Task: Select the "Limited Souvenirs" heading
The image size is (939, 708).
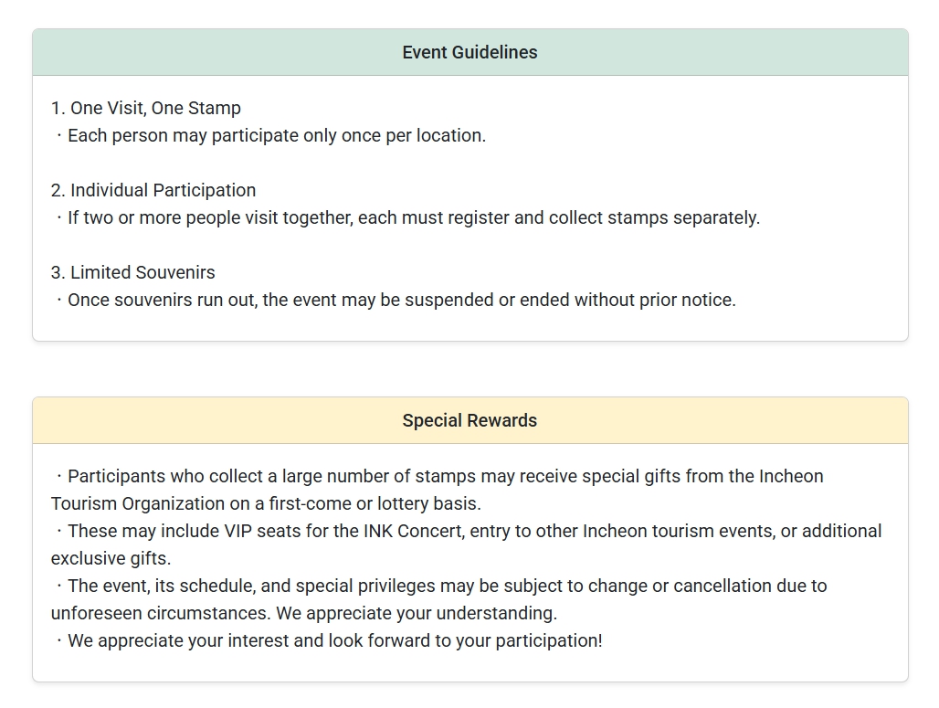Action: click(x=133, y=272)
